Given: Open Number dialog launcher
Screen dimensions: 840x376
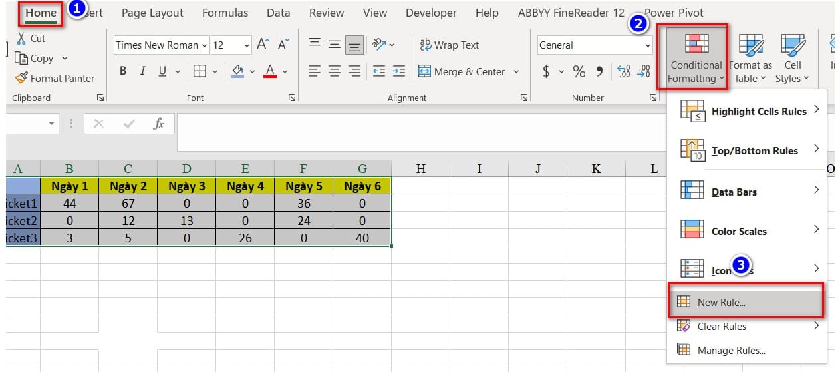Looking at the screenshot, I should (x=652, y=98).
